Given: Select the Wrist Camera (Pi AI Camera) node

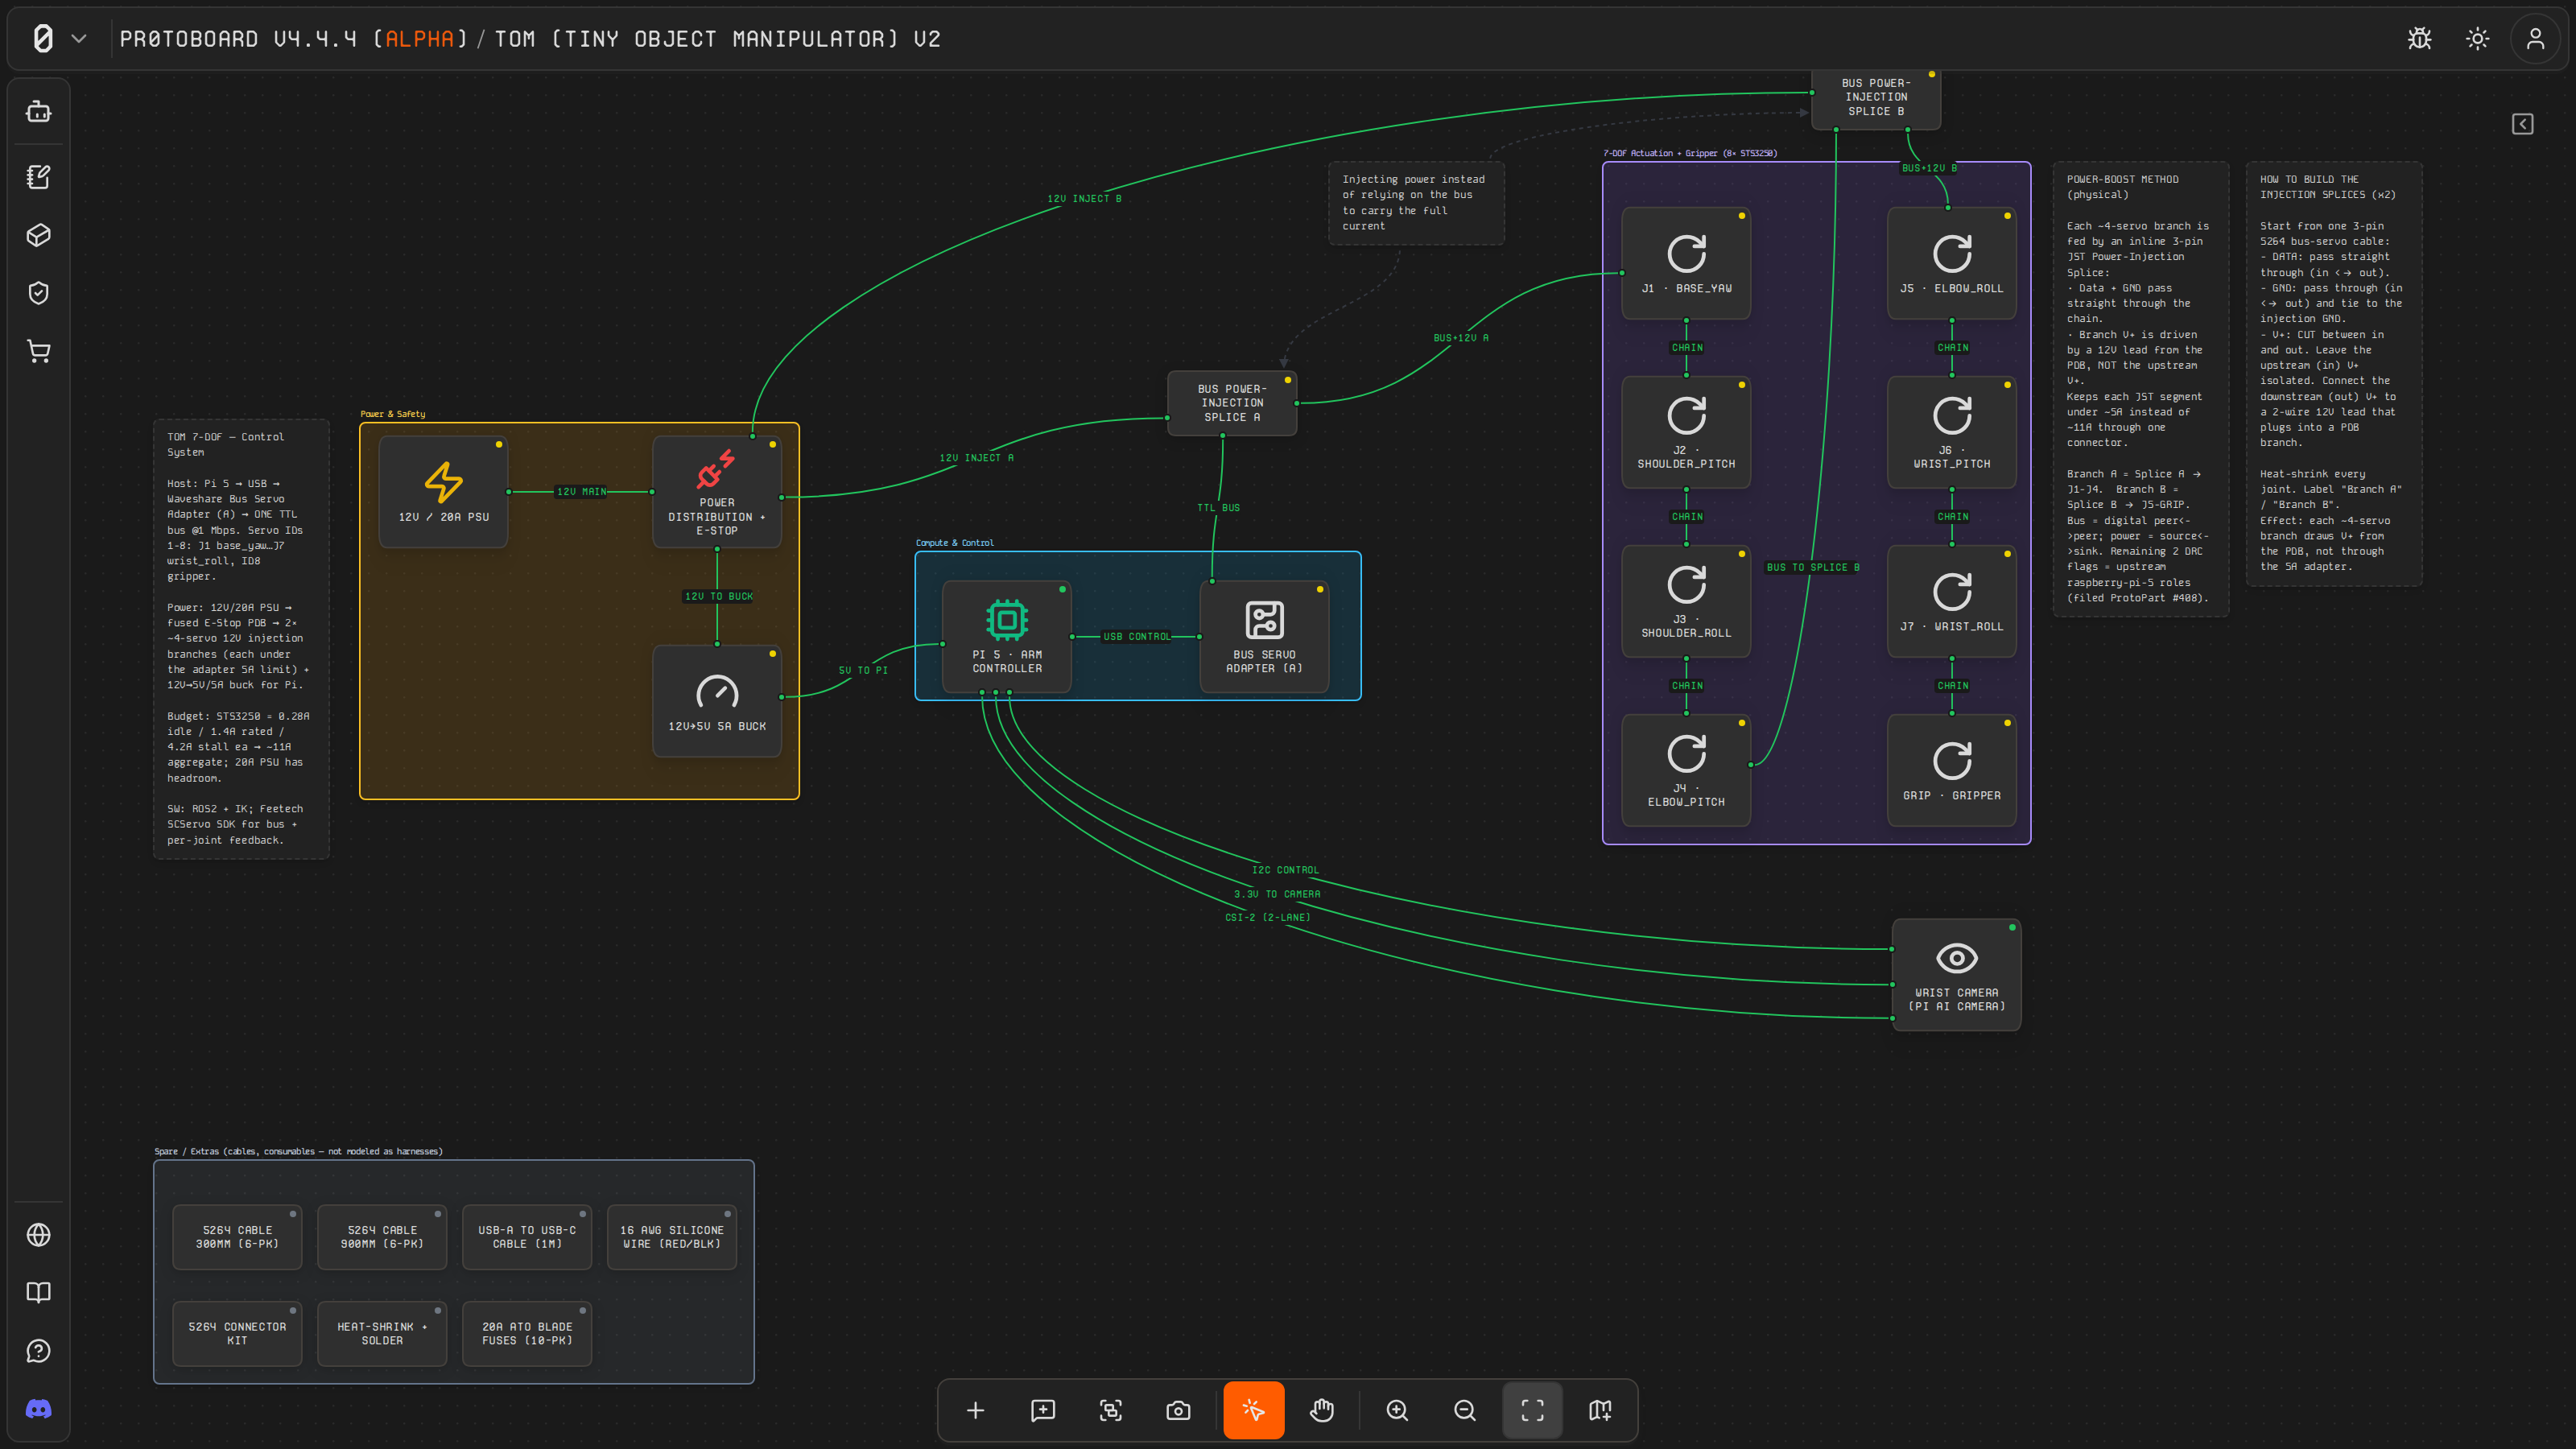Looking at the screenshot, I should point(1956,974).
